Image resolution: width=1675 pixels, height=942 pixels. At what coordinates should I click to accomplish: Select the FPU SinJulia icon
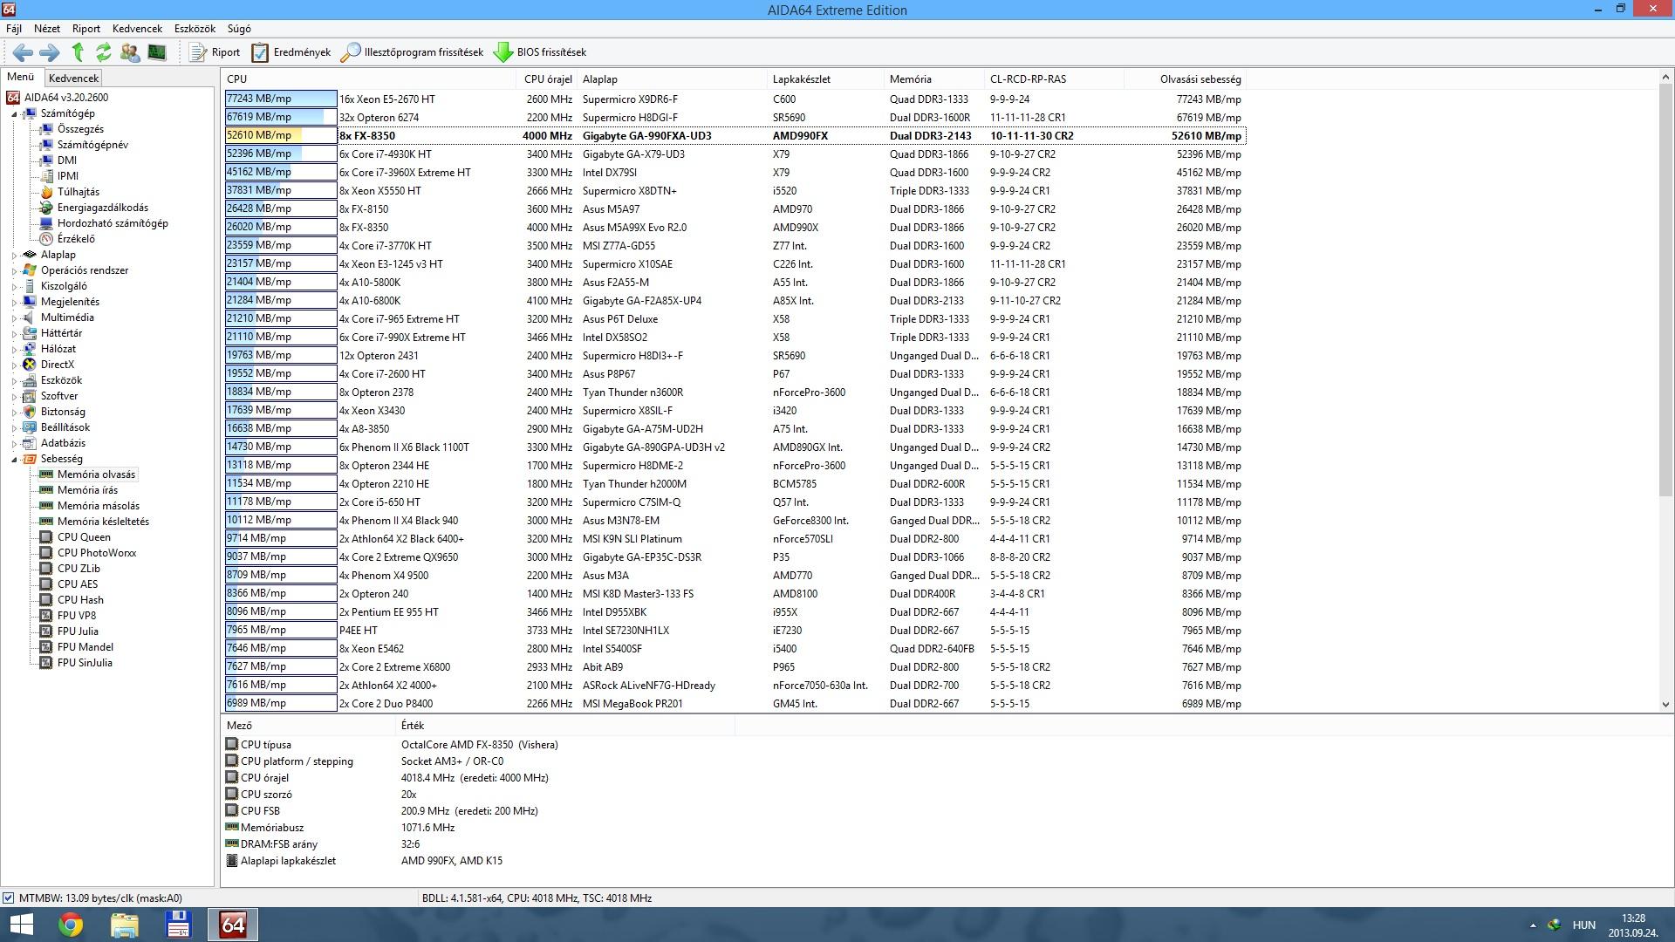point(46,663)
